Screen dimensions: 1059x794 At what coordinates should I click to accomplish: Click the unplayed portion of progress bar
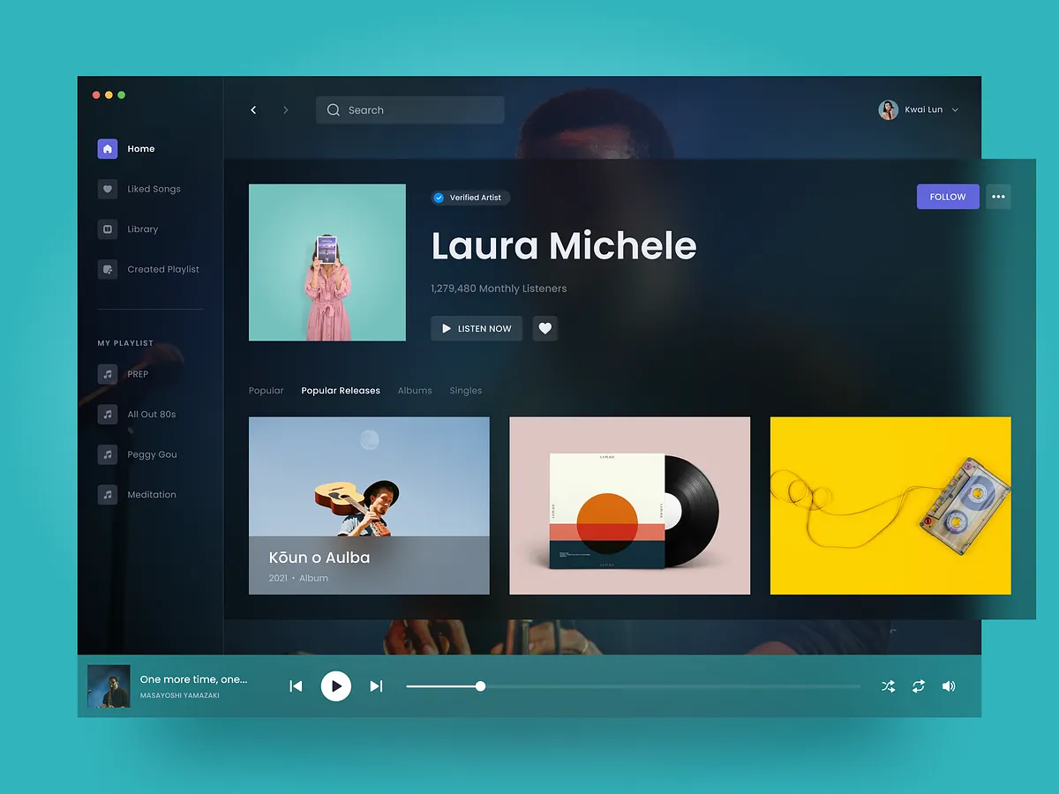[672, 686]
